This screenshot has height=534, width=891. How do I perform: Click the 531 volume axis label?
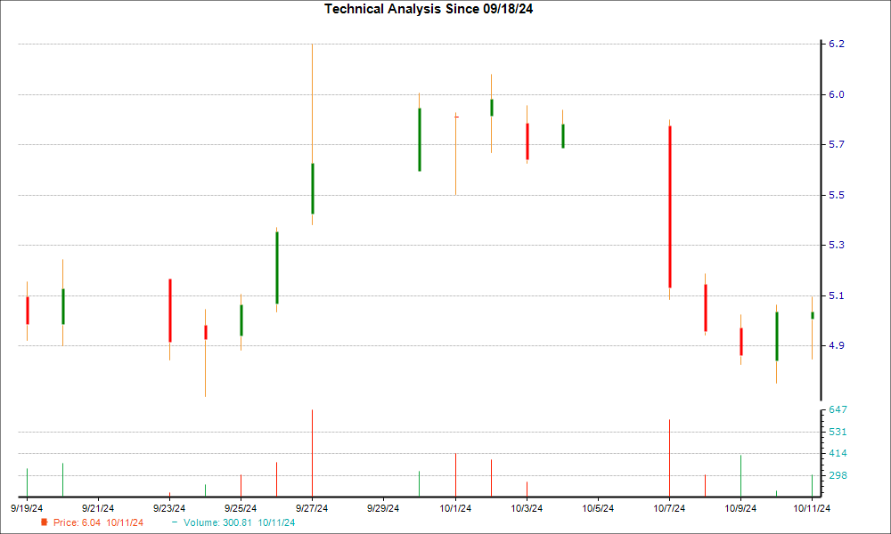click(x=838, y=433)
